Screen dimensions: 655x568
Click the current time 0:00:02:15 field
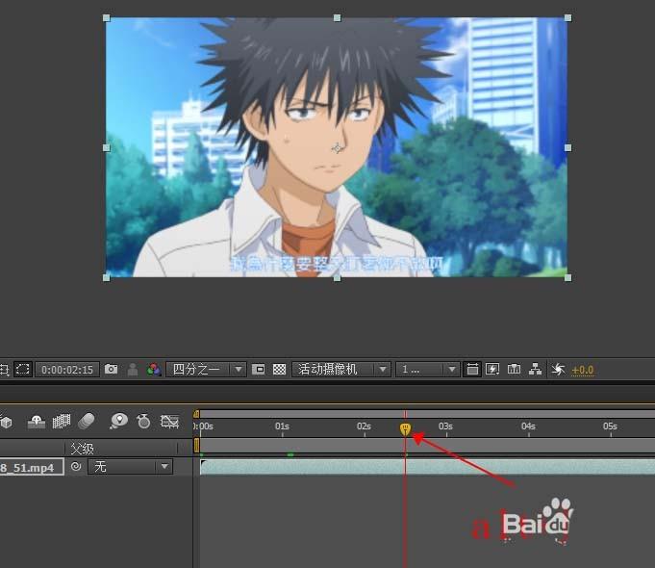67,369
